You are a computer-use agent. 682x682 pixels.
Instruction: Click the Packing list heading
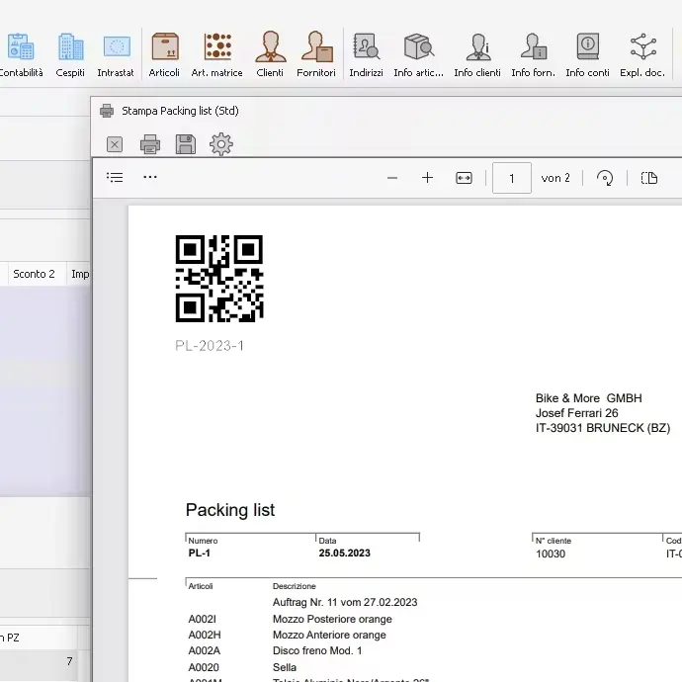click(230, 510)
